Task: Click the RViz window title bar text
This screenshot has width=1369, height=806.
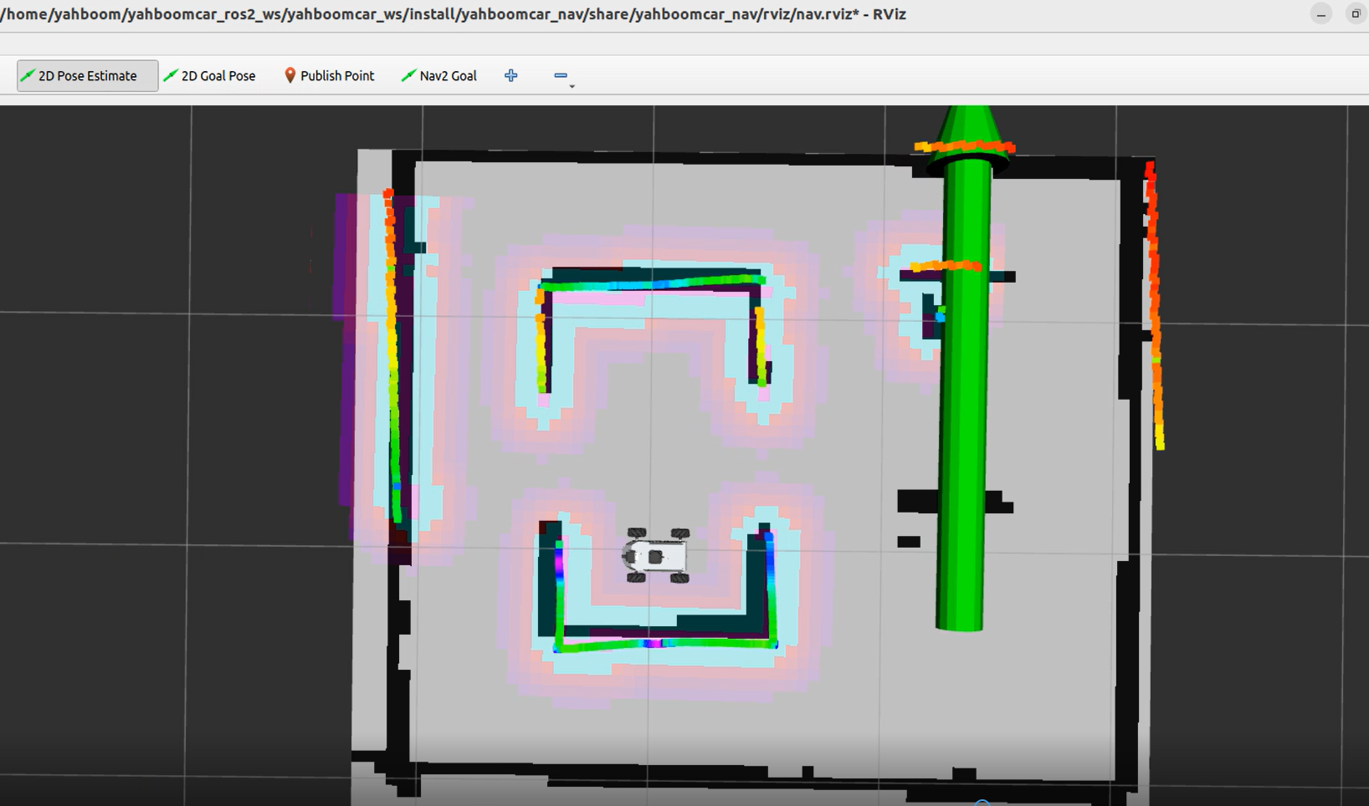Action: [x=452, y=14]
